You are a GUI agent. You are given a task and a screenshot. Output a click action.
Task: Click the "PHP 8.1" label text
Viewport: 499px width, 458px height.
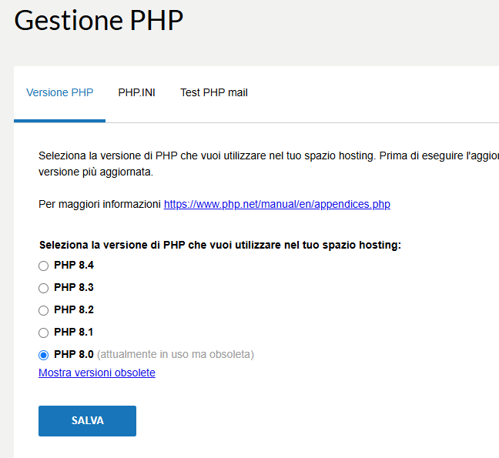click(74, 332)
